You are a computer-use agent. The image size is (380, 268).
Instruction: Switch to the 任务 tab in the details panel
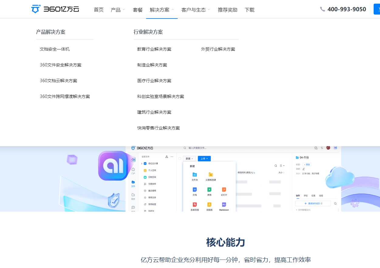click(x=313, y=196)
